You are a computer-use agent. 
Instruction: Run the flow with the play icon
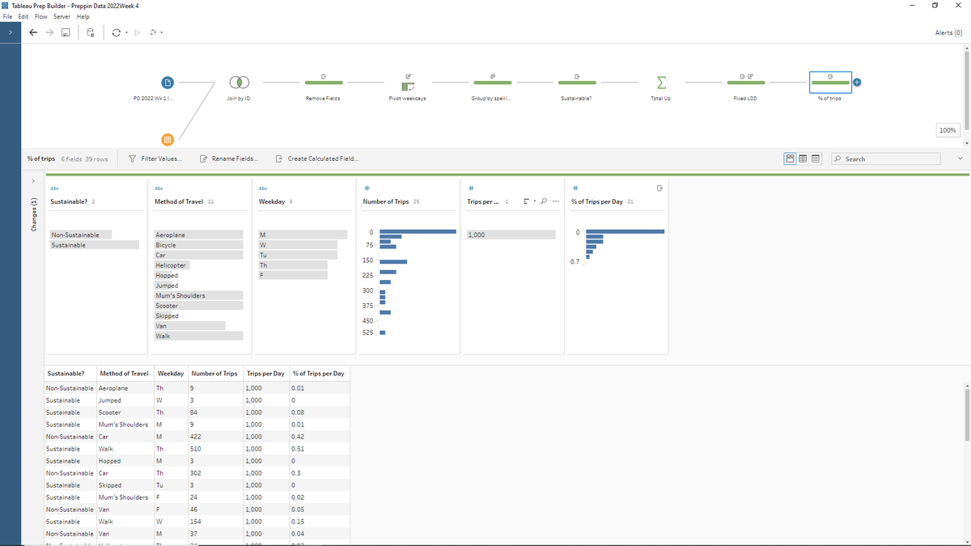[x=138, y=33]
